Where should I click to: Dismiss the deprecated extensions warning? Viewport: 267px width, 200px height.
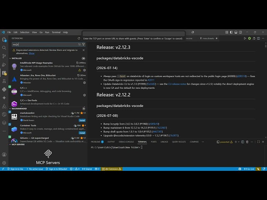[83, 50]
